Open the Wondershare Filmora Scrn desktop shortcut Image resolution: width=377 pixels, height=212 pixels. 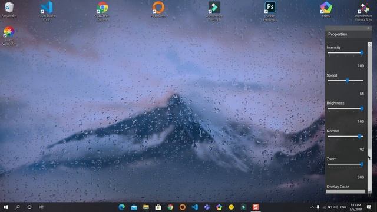point(363,11)
